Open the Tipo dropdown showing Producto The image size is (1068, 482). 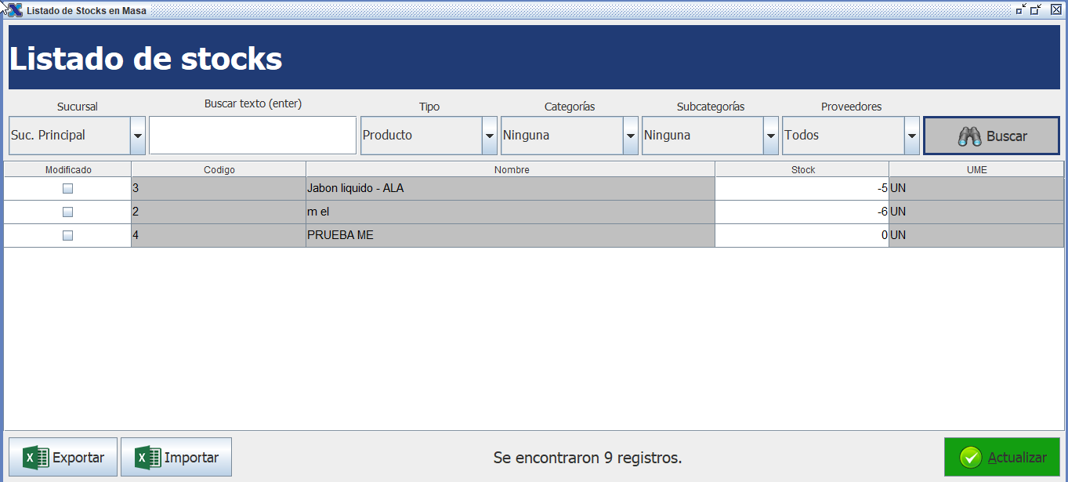click(429, 136)
